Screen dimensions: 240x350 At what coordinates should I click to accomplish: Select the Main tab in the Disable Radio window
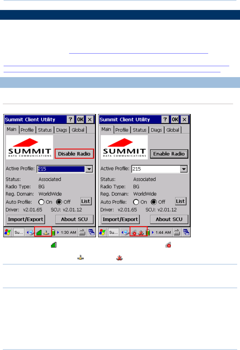(x=12, y=129)
